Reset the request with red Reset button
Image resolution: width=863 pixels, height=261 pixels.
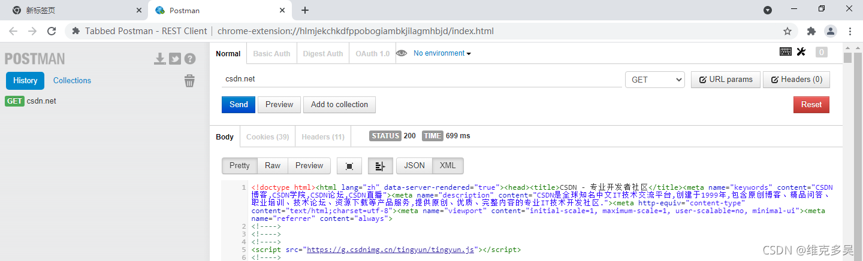pos(811,104)
